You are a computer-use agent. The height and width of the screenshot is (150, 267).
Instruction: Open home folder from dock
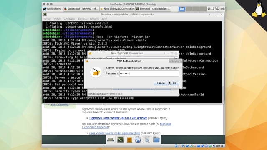(x=156, y=140)
